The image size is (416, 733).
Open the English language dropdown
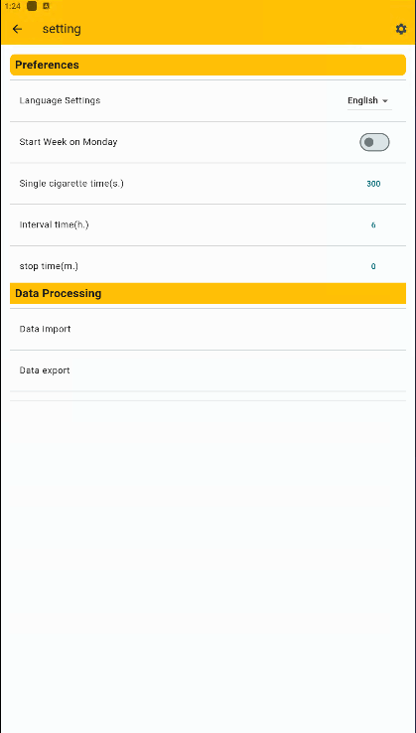(x=369, y=100)
